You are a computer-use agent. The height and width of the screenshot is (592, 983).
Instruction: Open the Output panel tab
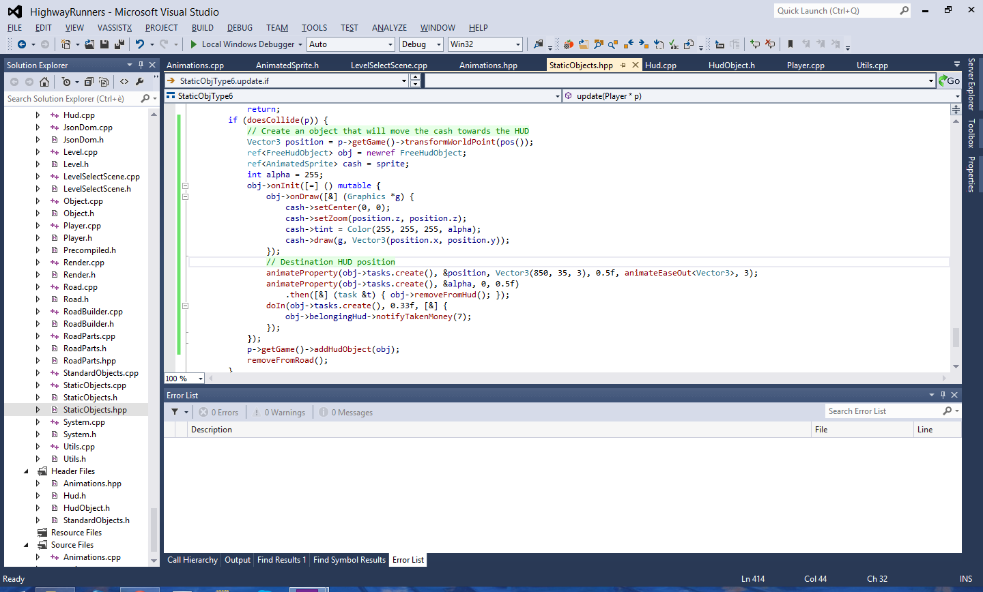(238, 560)
